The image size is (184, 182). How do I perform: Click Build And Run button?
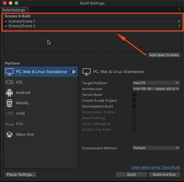click(x=164, y=175)
